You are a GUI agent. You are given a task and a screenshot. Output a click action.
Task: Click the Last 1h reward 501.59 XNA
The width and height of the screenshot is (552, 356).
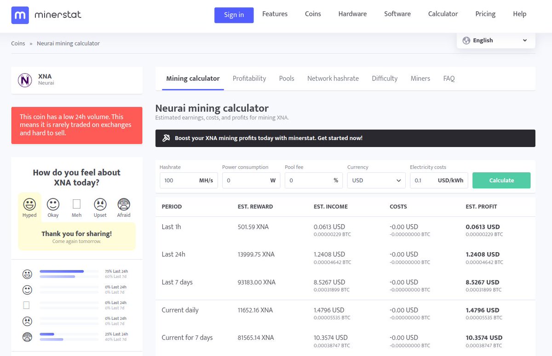coord(253,227)
